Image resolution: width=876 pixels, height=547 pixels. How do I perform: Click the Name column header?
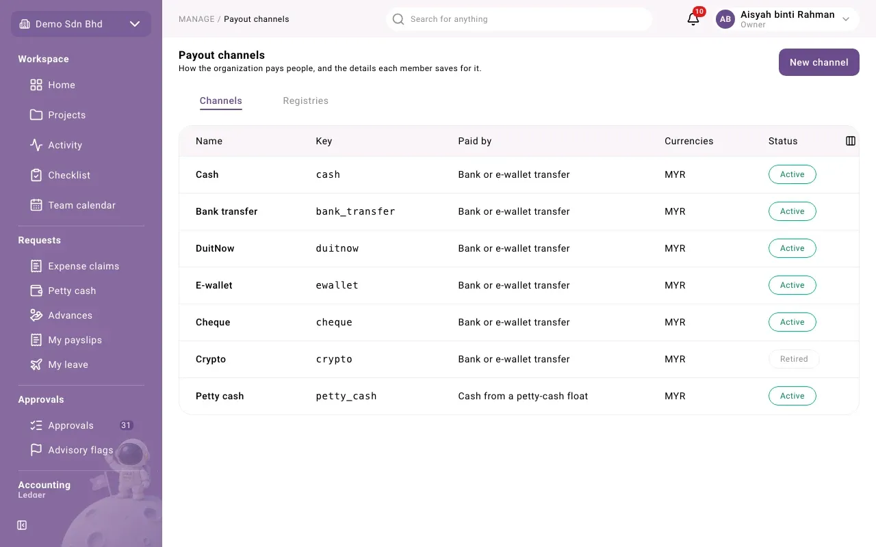tap(209, 141)
